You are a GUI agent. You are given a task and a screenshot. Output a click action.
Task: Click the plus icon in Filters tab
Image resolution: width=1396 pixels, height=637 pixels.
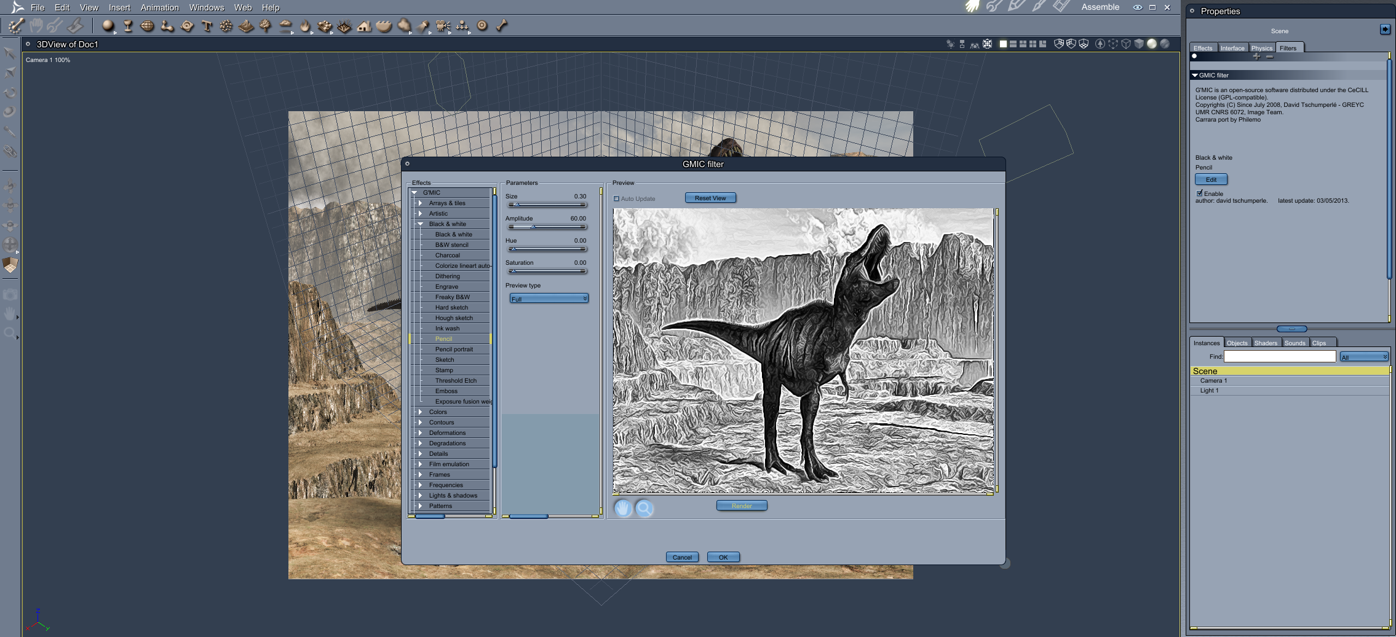(x=1256, y=57)
